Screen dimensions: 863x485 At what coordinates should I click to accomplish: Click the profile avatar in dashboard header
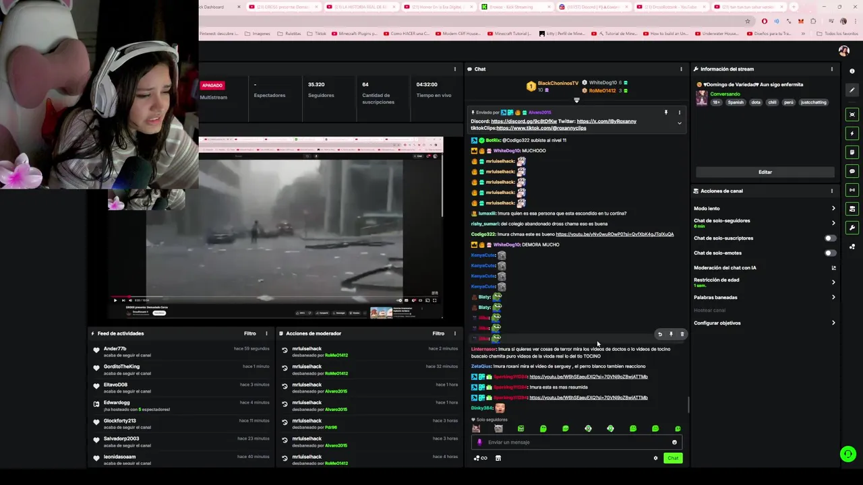coord(843,51)
